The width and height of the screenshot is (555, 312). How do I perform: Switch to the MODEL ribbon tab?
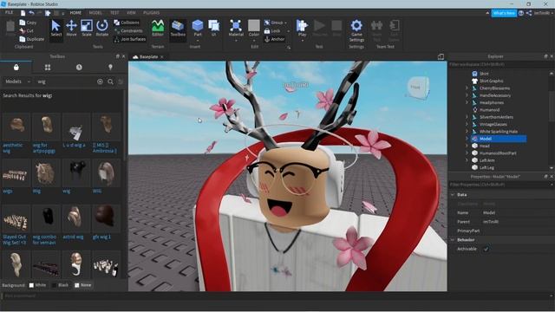click(x=95, y=13)
